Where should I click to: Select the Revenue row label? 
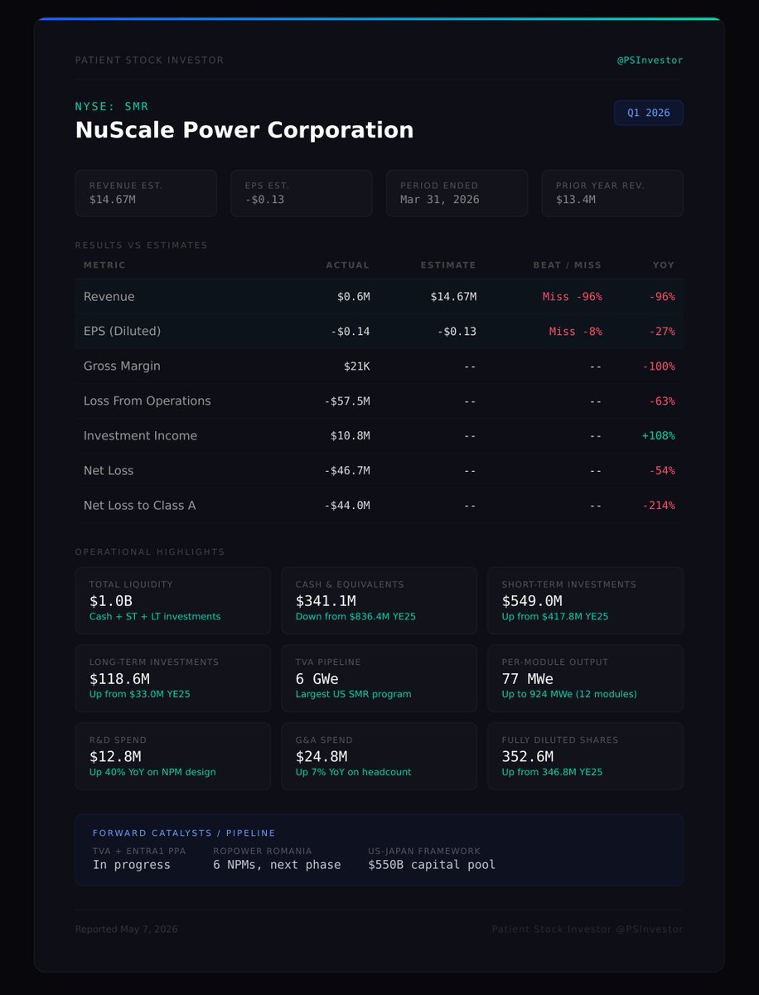click(109, 297)
